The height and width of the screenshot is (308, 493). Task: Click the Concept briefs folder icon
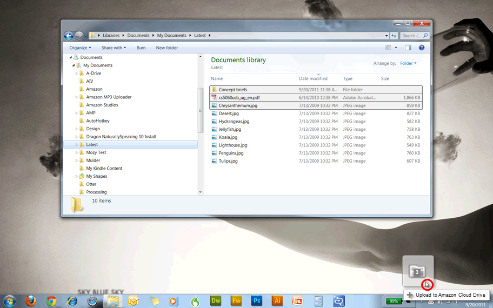point(214,90)
